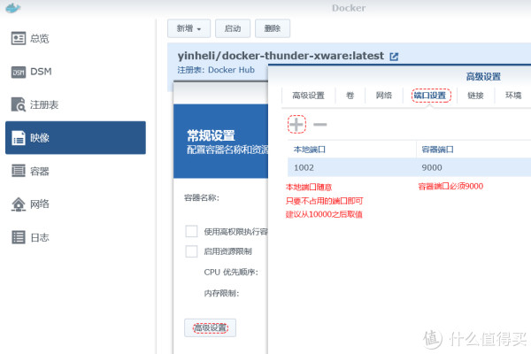Viewport: 531px width, 354px height.
Task: Open external link icon beside image name
Action: 394,57
